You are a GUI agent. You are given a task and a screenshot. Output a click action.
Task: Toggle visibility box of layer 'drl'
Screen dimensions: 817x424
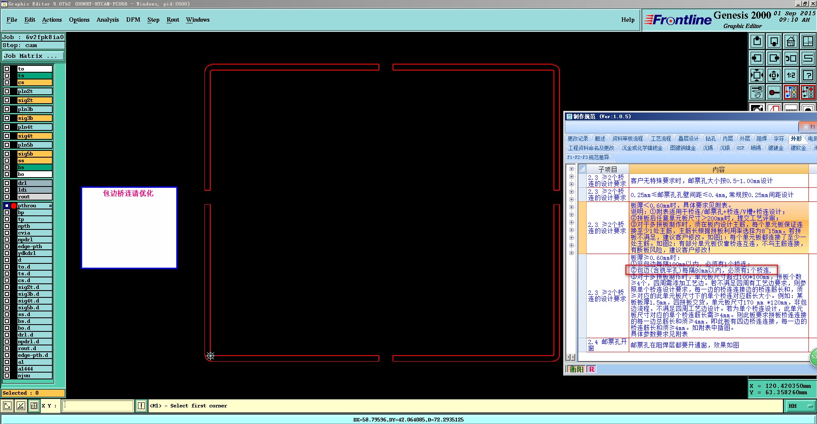(7, 183)
